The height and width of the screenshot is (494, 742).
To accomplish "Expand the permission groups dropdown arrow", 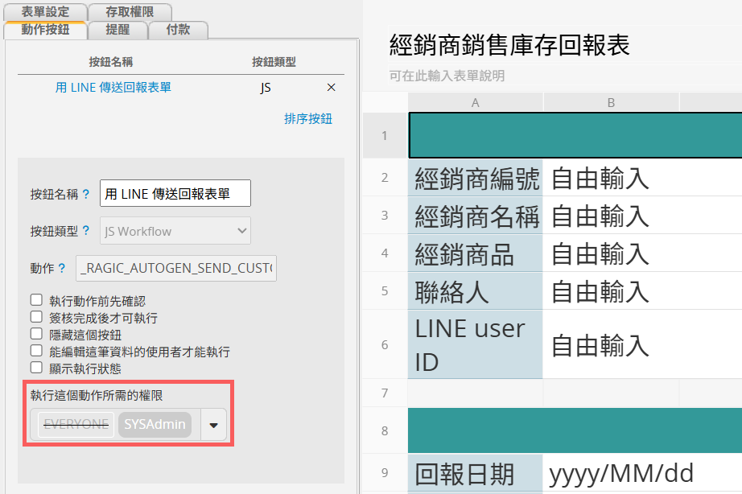I will [213, 425].
